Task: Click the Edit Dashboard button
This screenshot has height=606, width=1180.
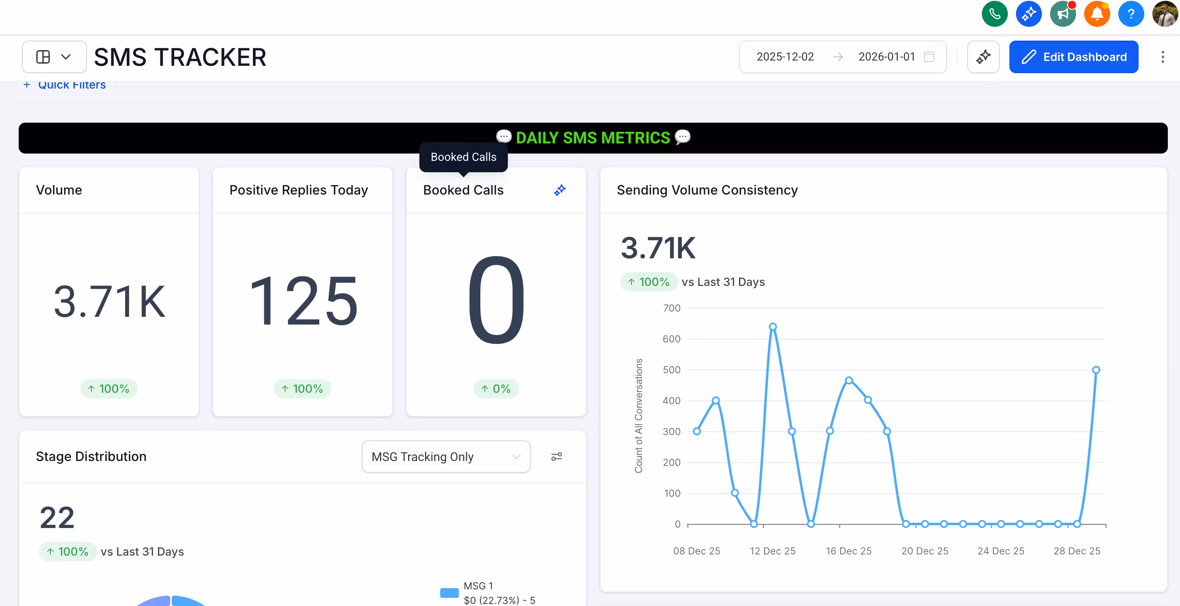Action: [x=1073, y=57]
